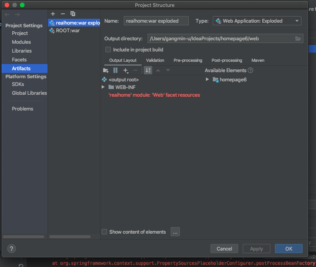Select 'realhome' module Web facet resources
Image resolution: width=316 pixels, height=267 pixels.
tap(154, 95)
